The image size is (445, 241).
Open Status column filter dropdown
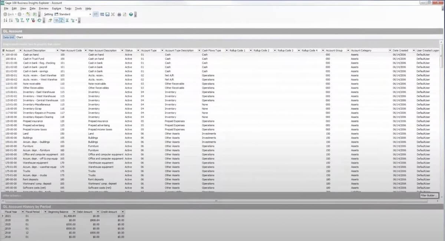pyautogui.click(x=138, y=50)
